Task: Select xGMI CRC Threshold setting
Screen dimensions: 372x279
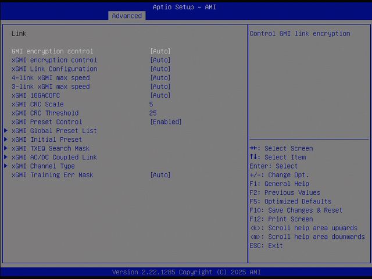Action: 45,113
